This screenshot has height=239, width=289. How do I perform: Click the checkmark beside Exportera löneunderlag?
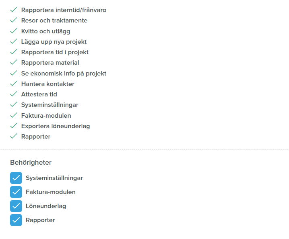click(x=14, y=126)
